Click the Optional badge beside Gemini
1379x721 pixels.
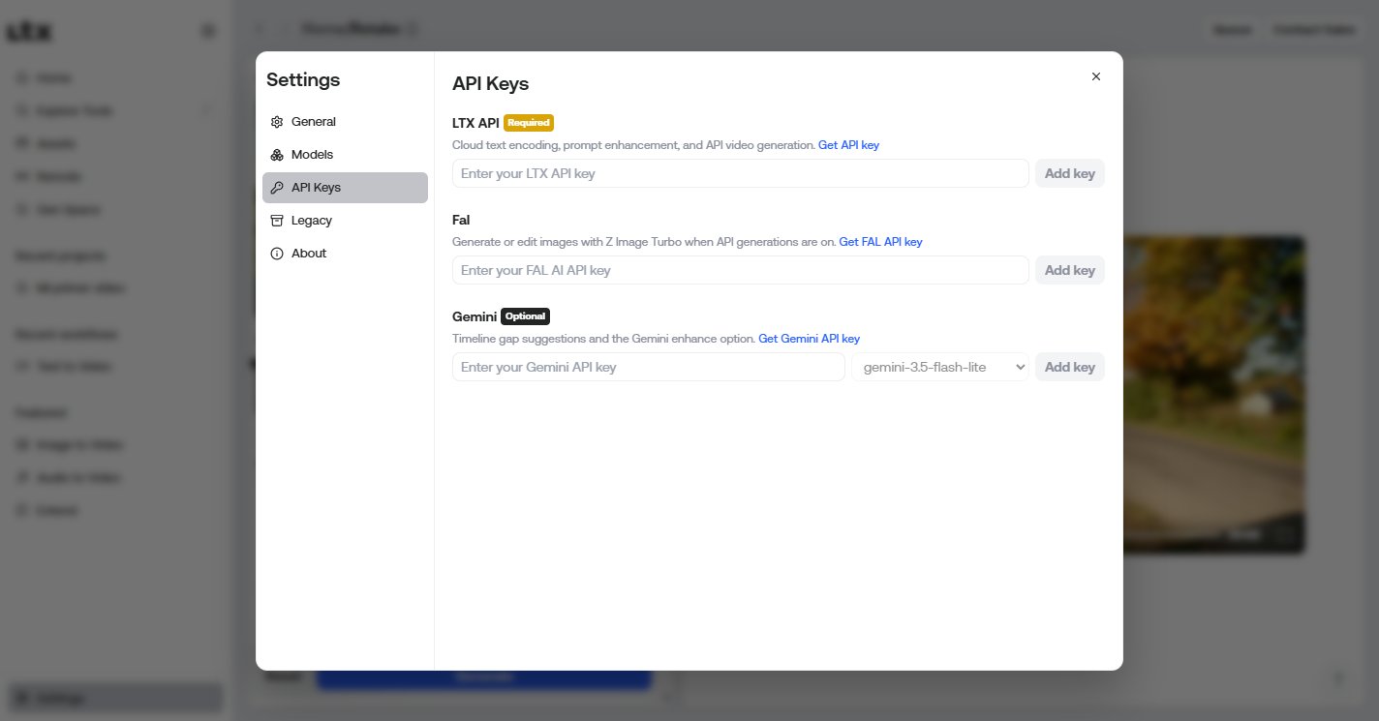click(526, 316)
